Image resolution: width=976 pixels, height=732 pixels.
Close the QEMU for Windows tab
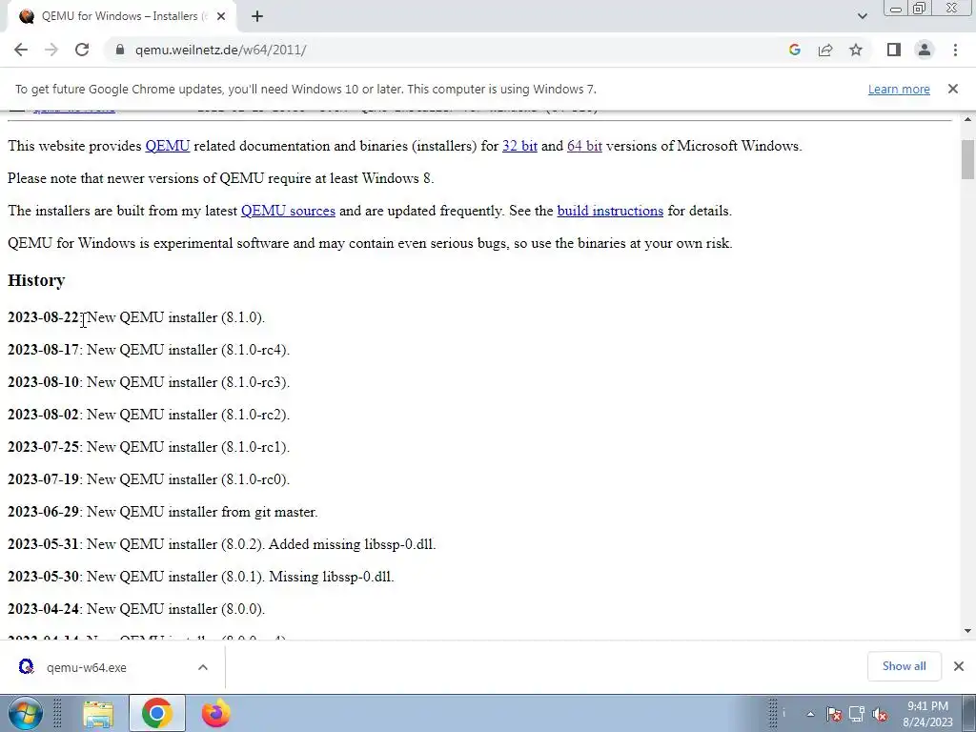[x=221, y=17]
